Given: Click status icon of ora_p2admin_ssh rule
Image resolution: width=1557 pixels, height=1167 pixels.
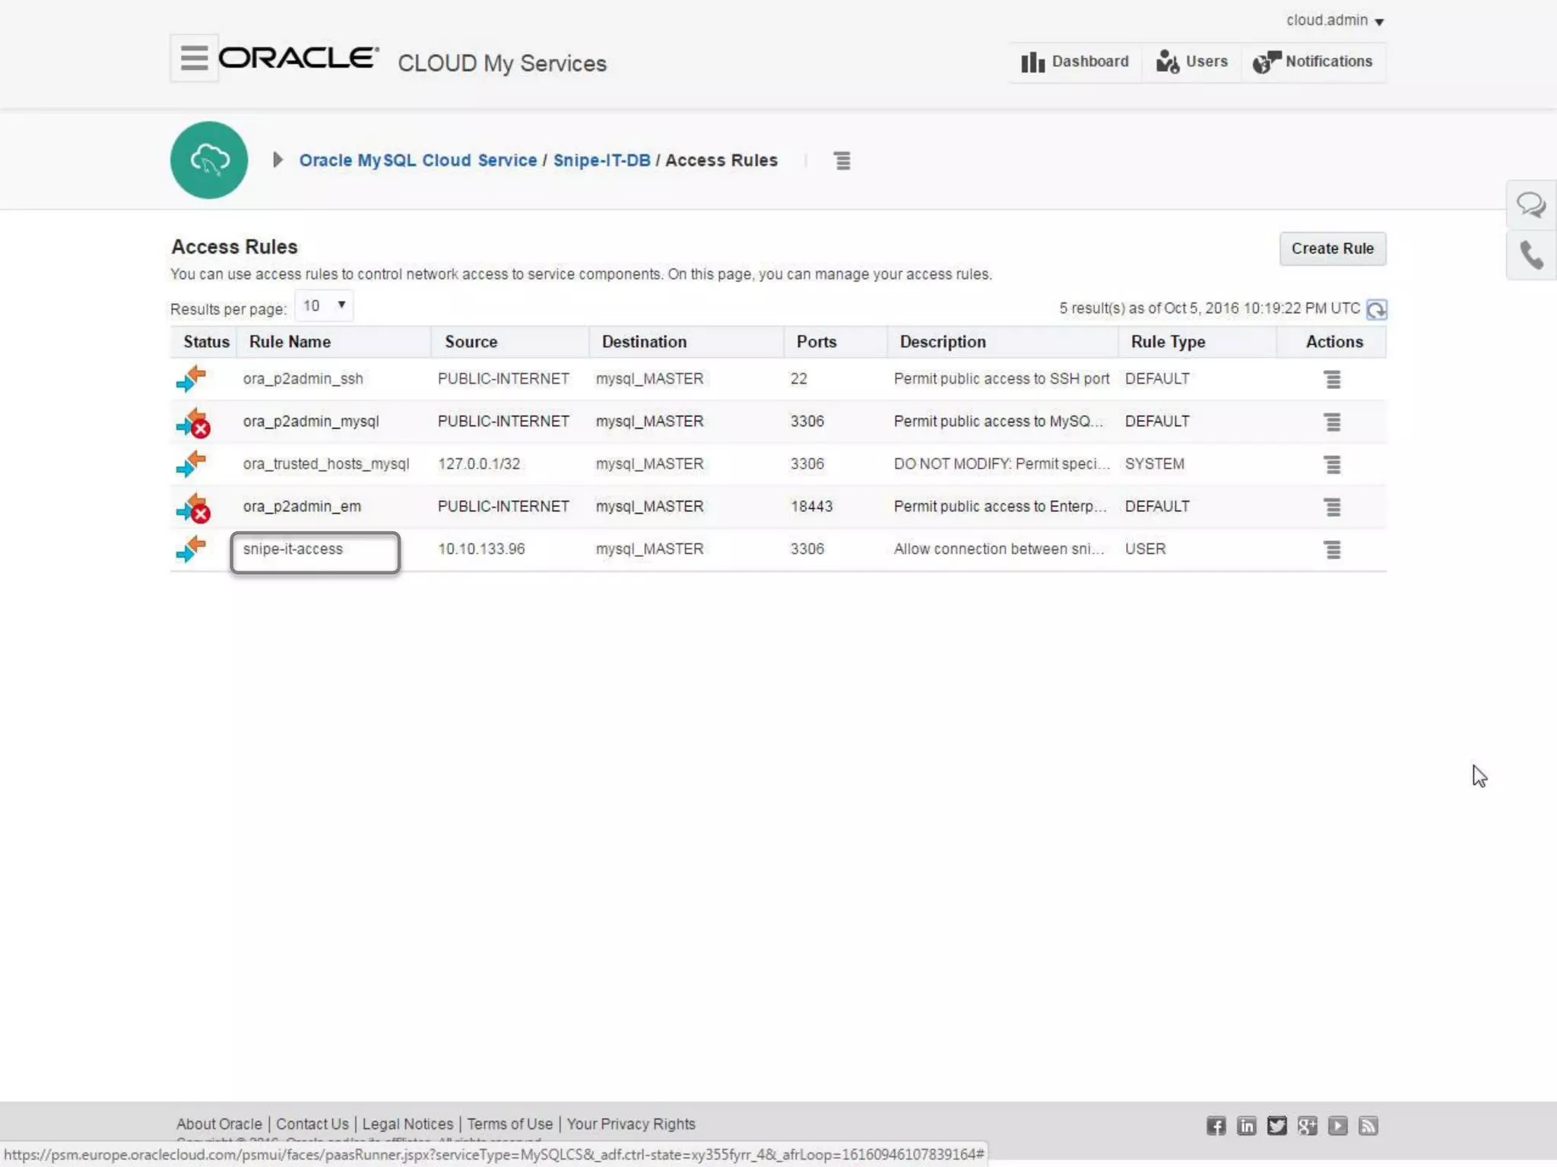Looking at the screenshot, I should point(192,378).
